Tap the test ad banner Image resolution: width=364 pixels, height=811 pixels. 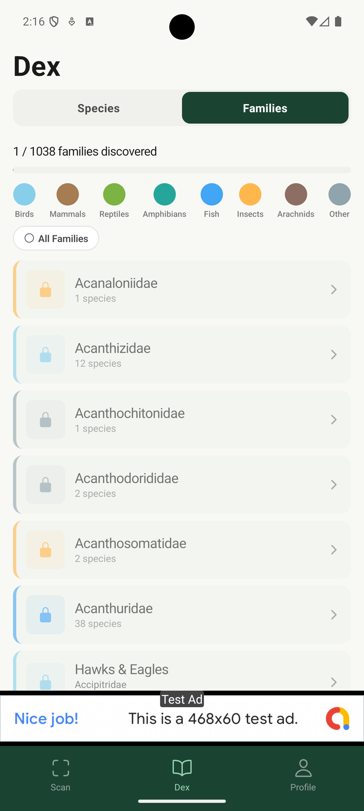point(182,719)
